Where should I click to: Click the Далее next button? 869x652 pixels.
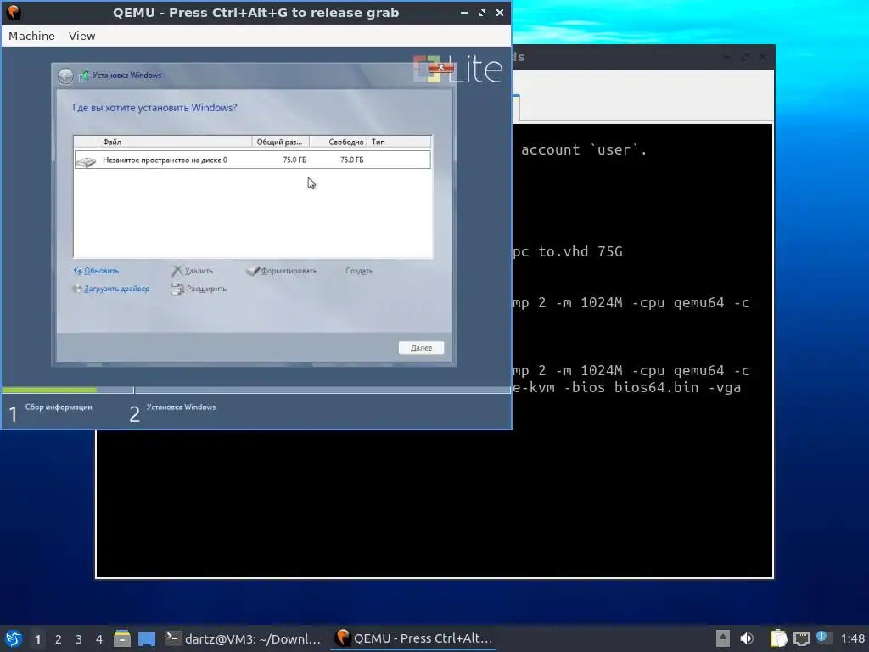click(421, 347)
